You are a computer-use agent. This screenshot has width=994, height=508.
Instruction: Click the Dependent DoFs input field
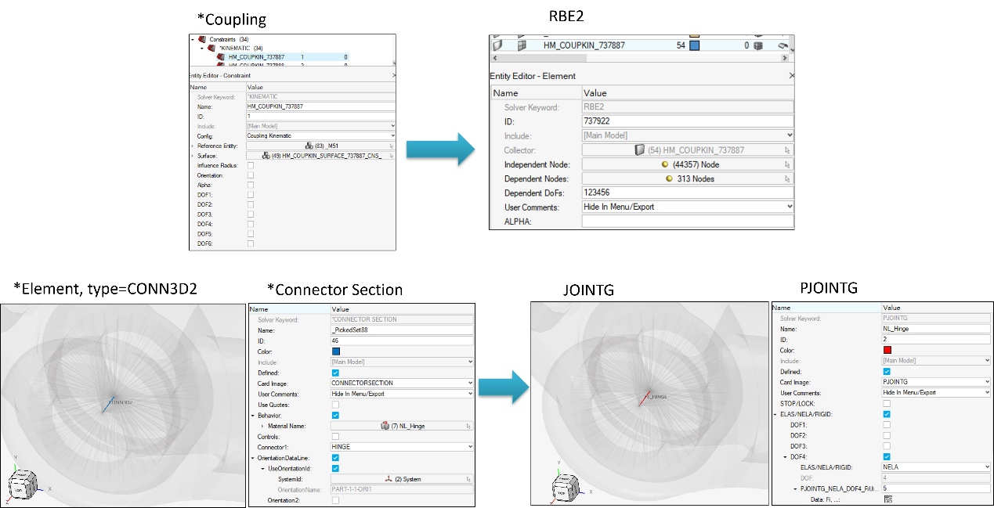tap(687, 193)
